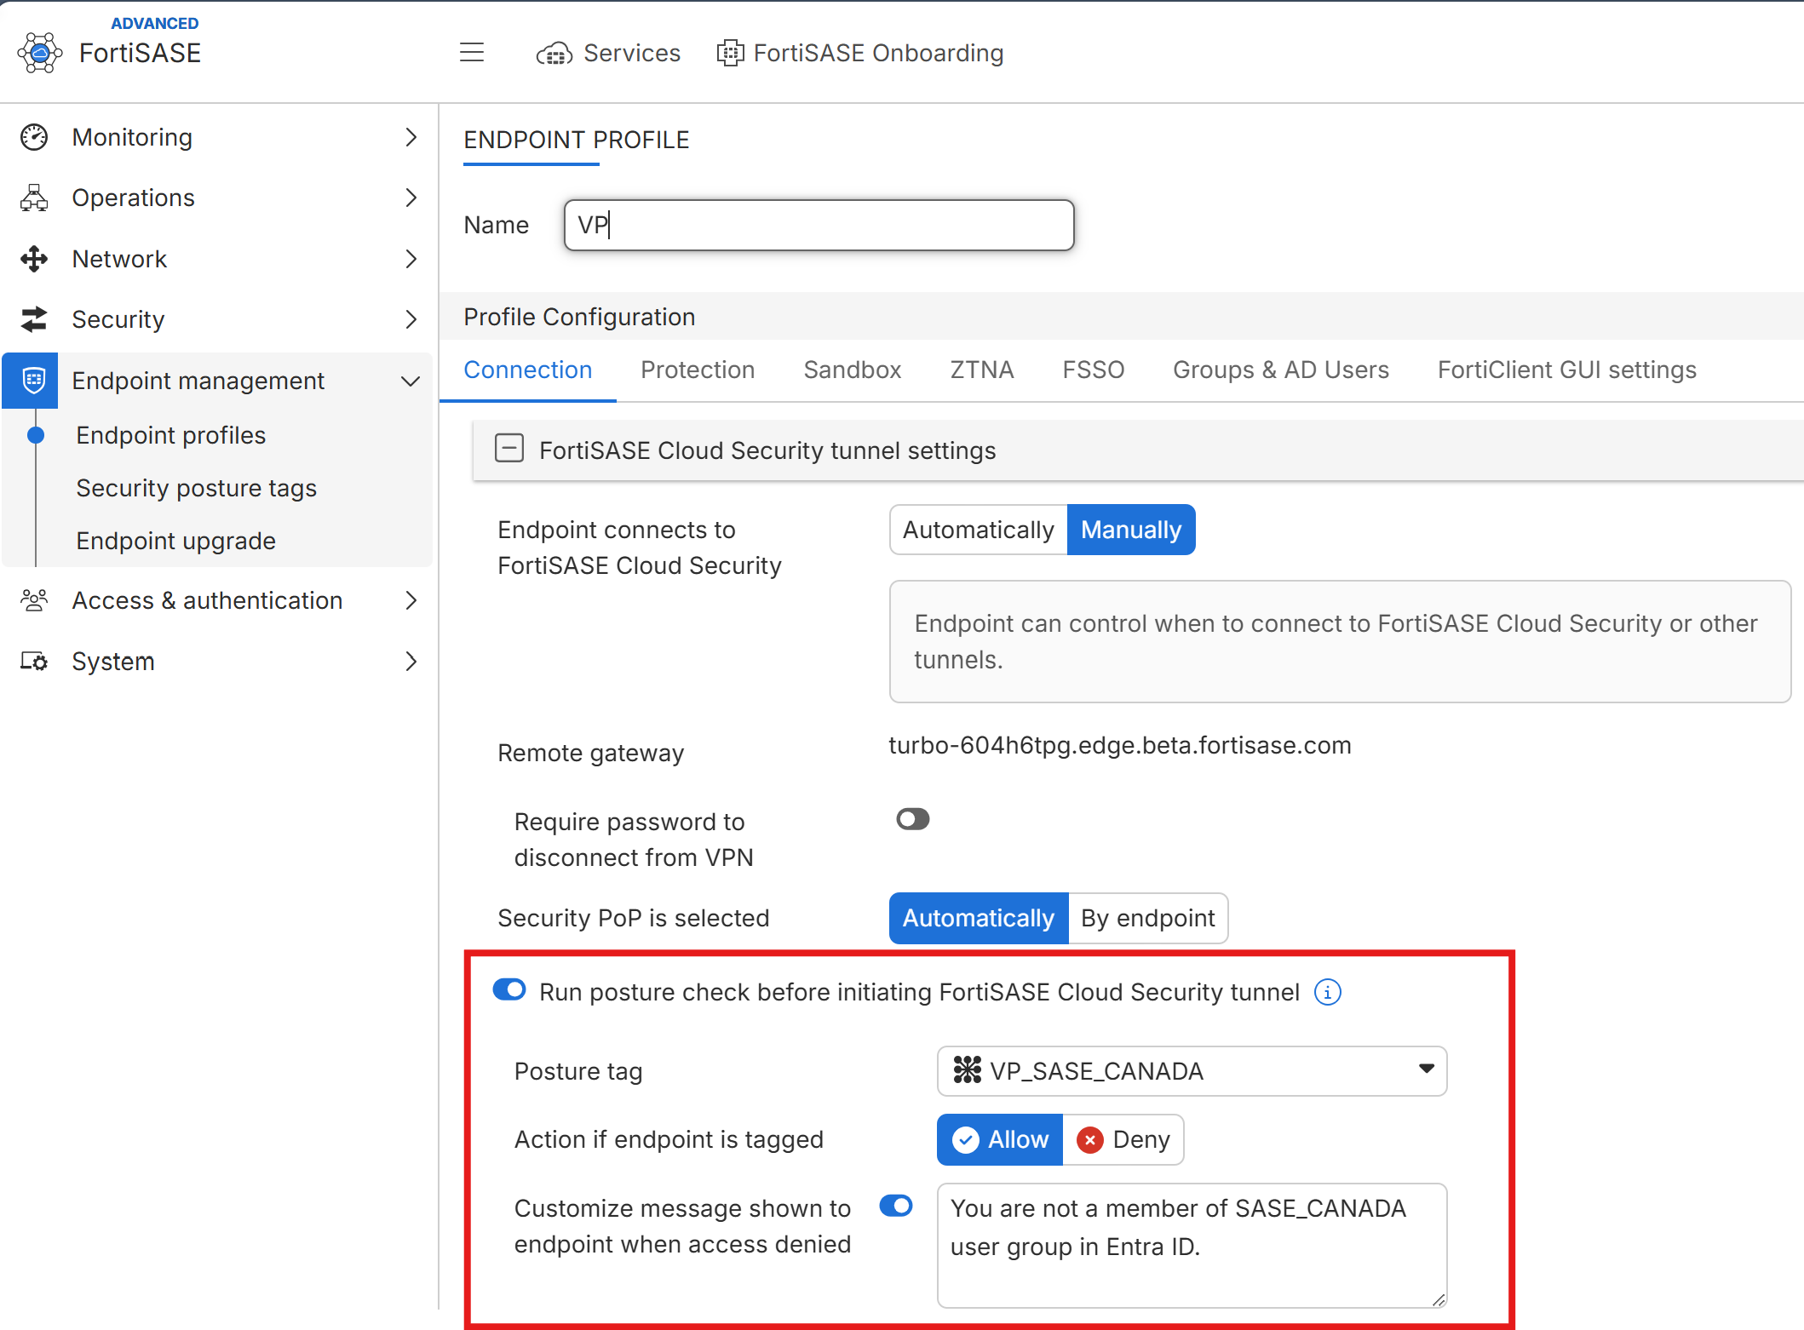Click the Posture tag asterisk icon
Screen dimensions: 1804x1330
[968, 1070]
